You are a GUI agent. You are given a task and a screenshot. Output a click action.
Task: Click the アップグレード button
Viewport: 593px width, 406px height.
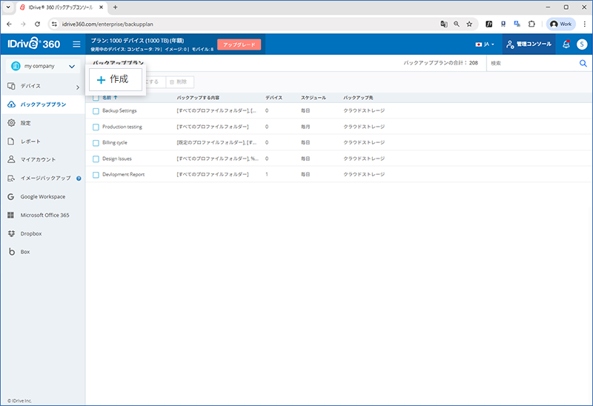pyautogui.click(x=239, y=44)
